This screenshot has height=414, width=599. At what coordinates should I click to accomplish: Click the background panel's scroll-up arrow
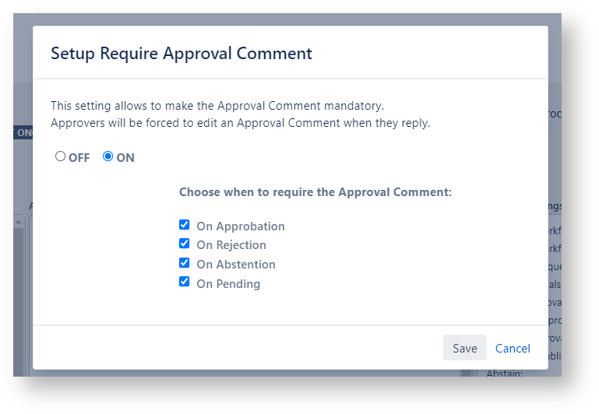coord(19,222)
